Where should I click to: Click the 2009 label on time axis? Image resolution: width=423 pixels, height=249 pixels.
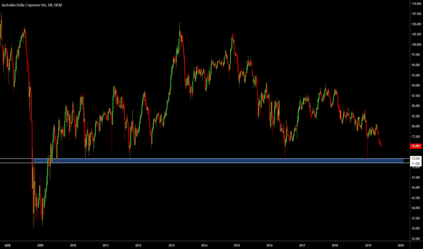tap(40, 245)
